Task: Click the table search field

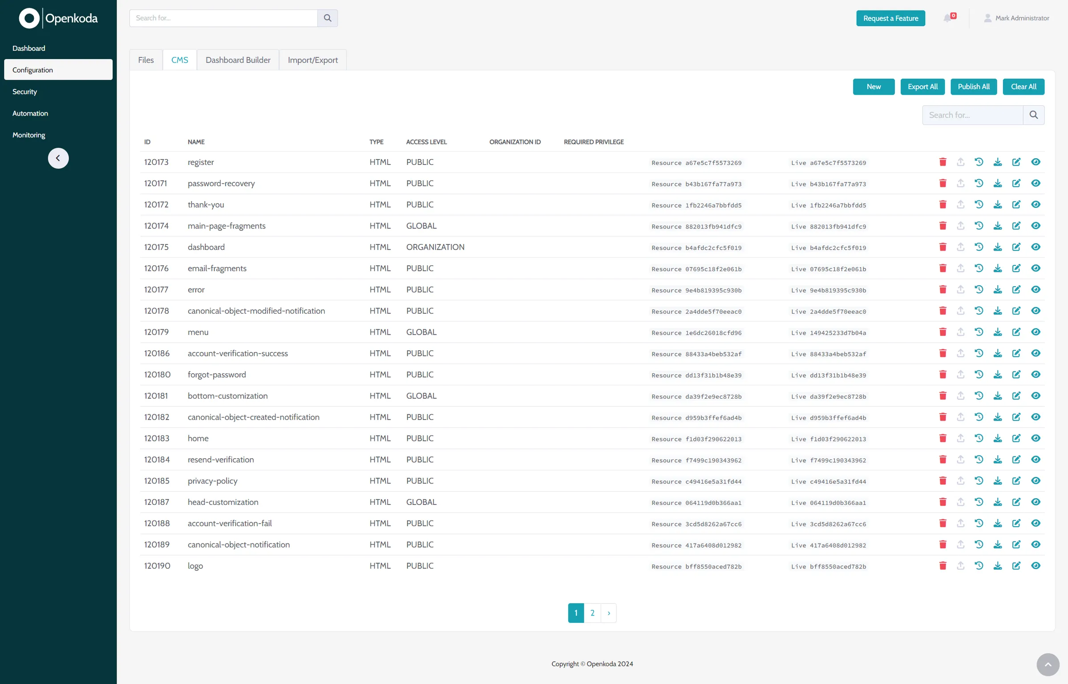Action: [972, 115]
